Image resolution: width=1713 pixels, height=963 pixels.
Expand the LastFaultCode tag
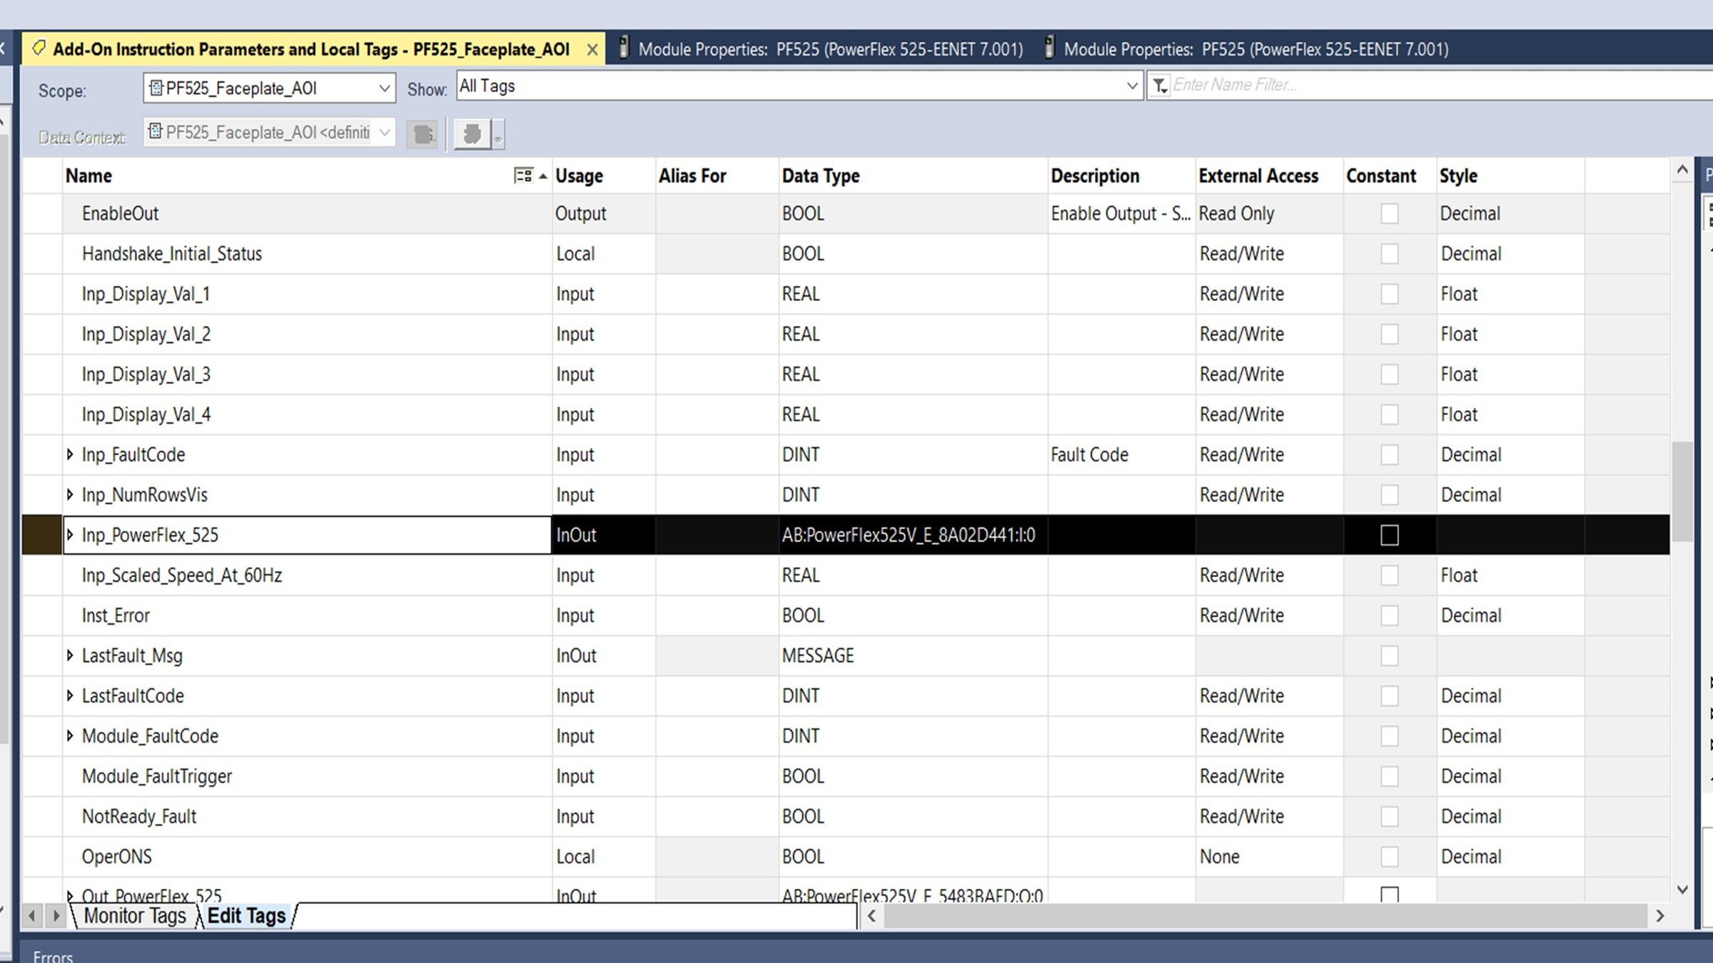coord(70,695)
